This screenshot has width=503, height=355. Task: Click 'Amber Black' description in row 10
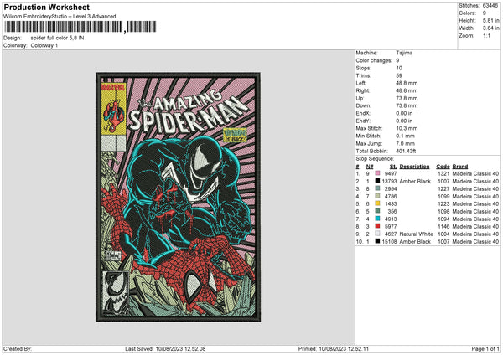(415, 242)
